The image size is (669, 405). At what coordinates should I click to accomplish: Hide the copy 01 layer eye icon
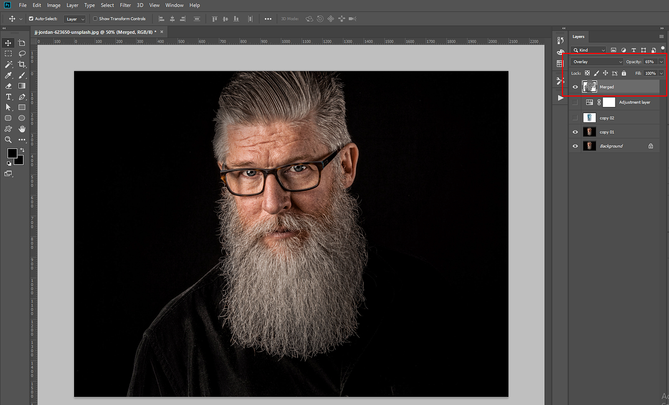(x=575, y=132)
